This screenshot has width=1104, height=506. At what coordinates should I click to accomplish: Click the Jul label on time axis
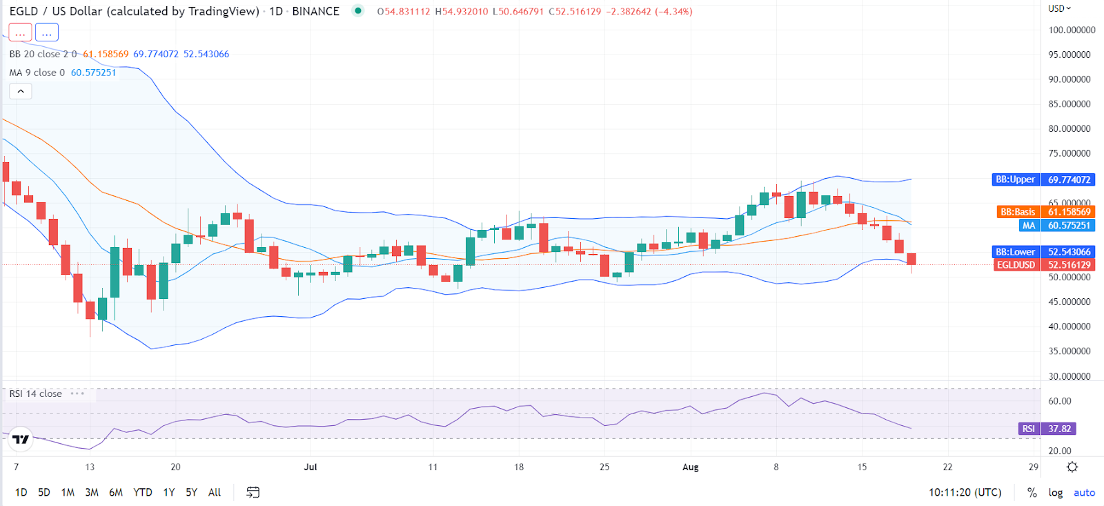click(310, 467)
